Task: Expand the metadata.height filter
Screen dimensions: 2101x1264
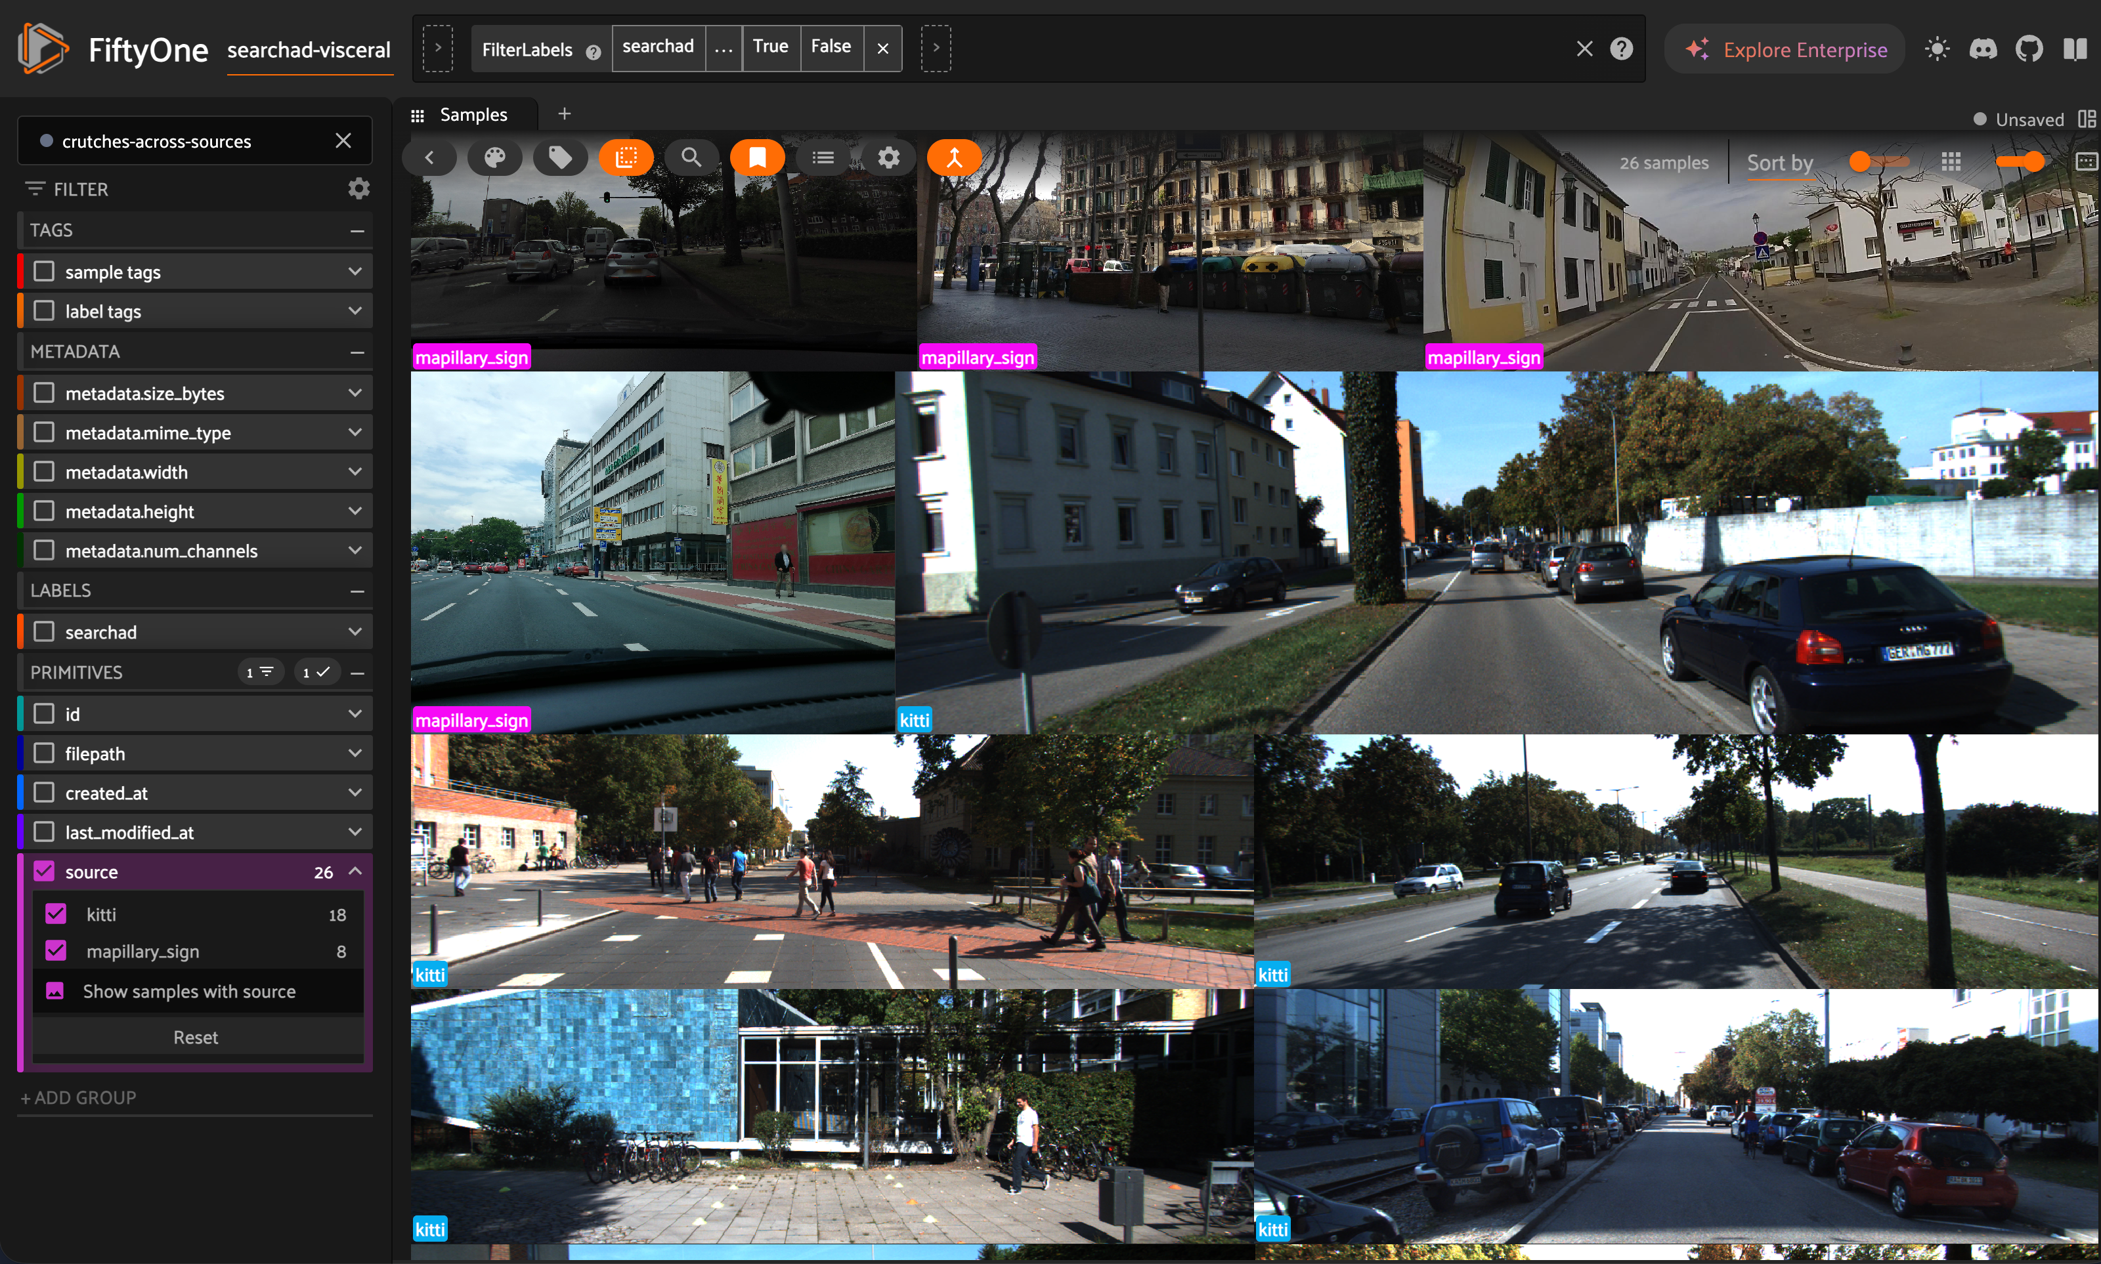Action: 355,511
